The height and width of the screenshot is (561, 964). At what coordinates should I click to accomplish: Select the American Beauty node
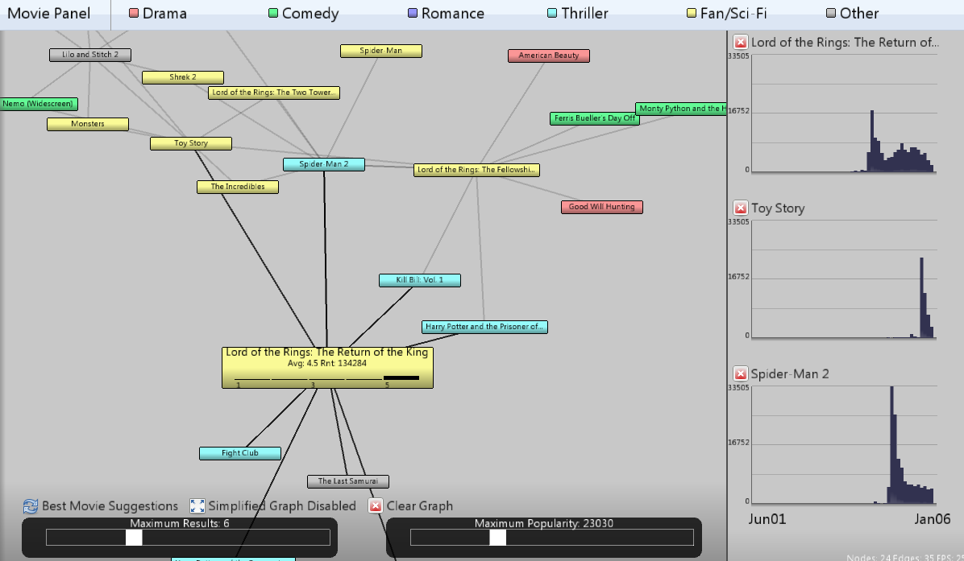[x=548, y=56]
